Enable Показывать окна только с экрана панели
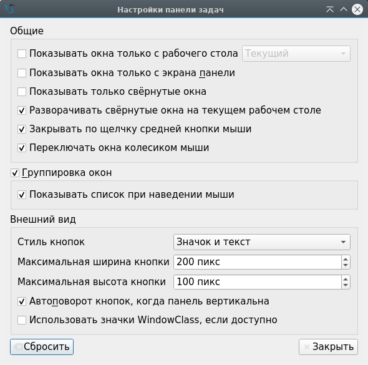Image resolution: width=368 pixels, height=365 pixels. point(22,73)
